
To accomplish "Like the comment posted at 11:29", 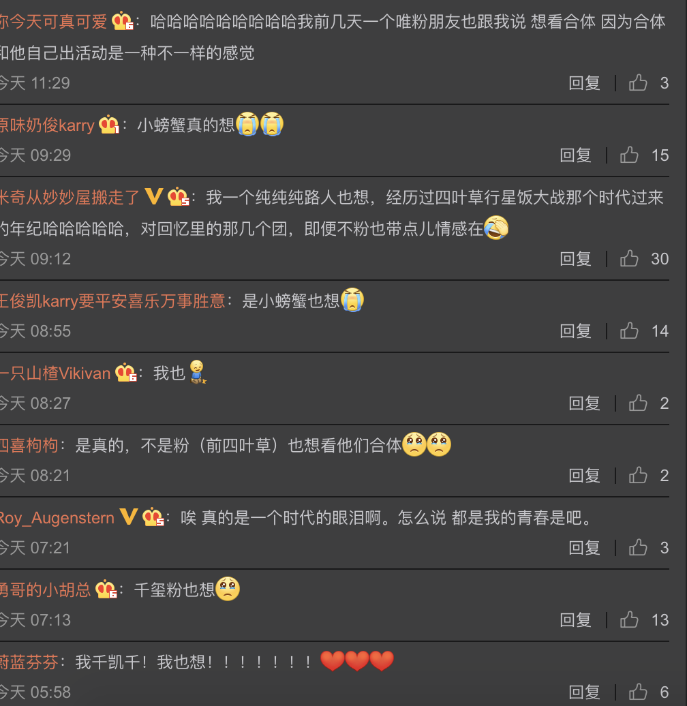I will 638,83.
